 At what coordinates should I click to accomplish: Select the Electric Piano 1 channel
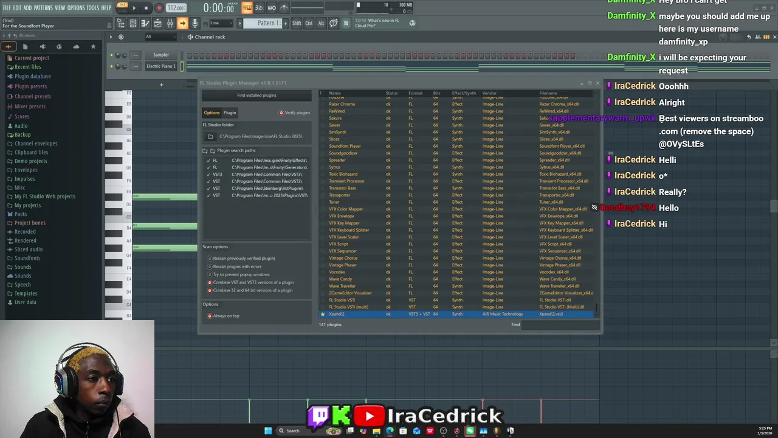click(160, 66)
